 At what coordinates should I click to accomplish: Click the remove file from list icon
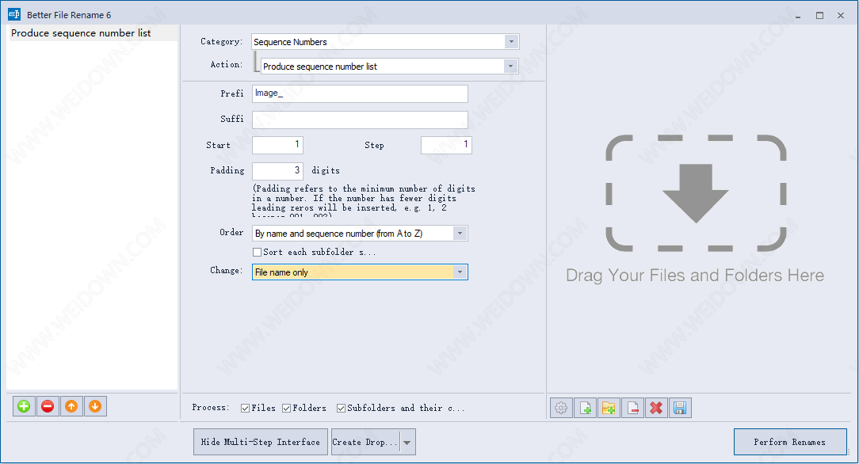coord(632,408)
